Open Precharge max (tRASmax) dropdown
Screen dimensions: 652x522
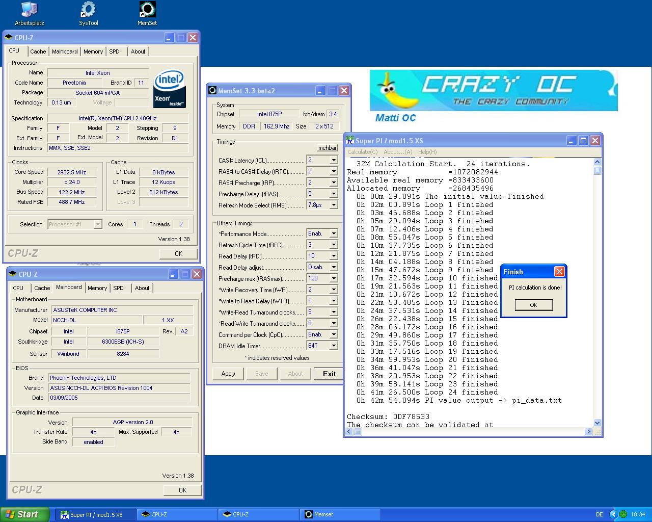(334, 278)
